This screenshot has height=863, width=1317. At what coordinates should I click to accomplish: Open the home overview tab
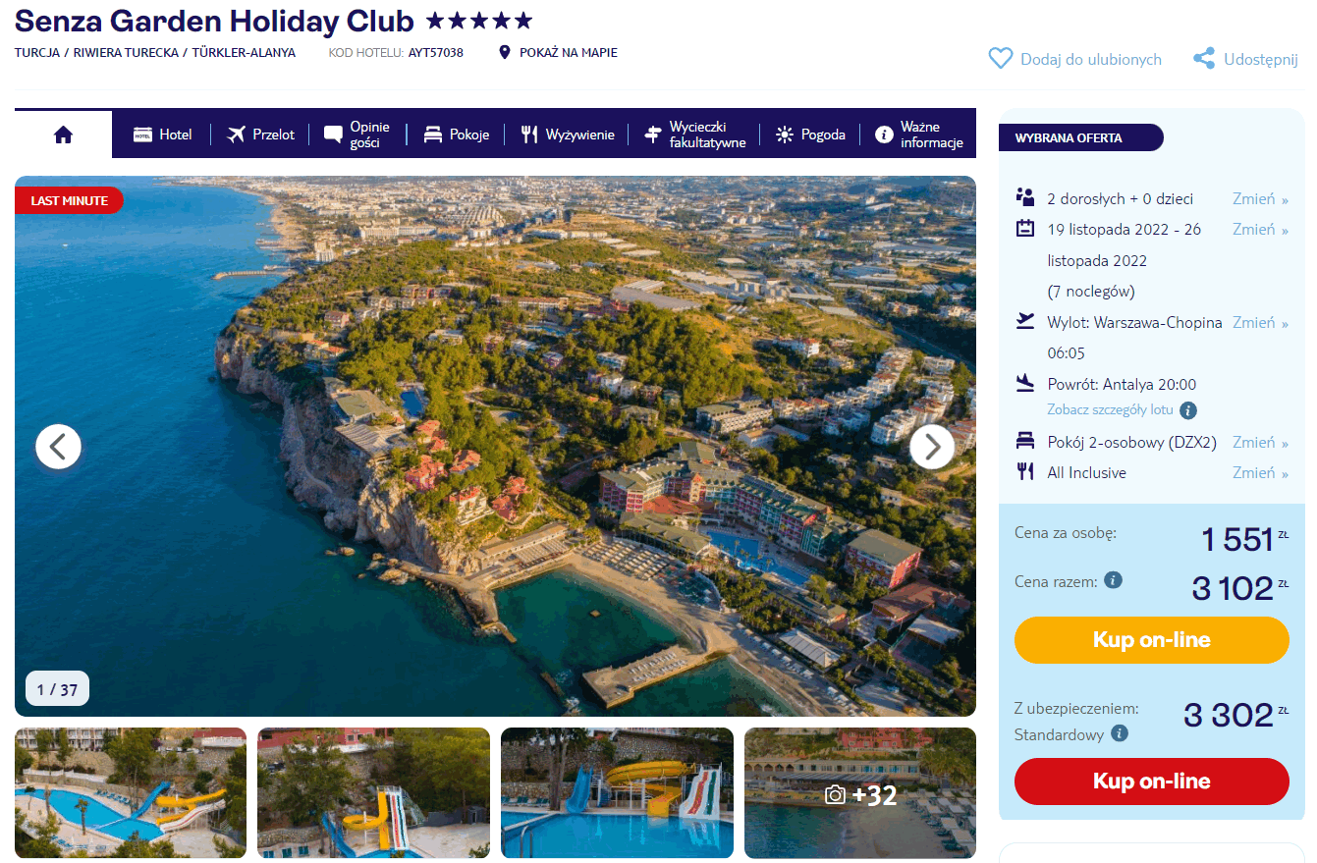coord(64,135)
